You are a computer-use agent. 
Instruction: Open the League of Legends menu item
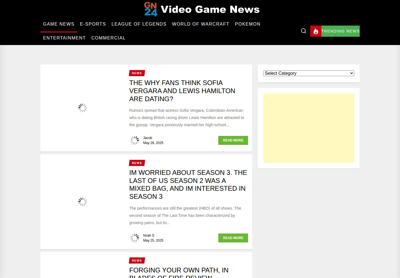tap(139, 24)
